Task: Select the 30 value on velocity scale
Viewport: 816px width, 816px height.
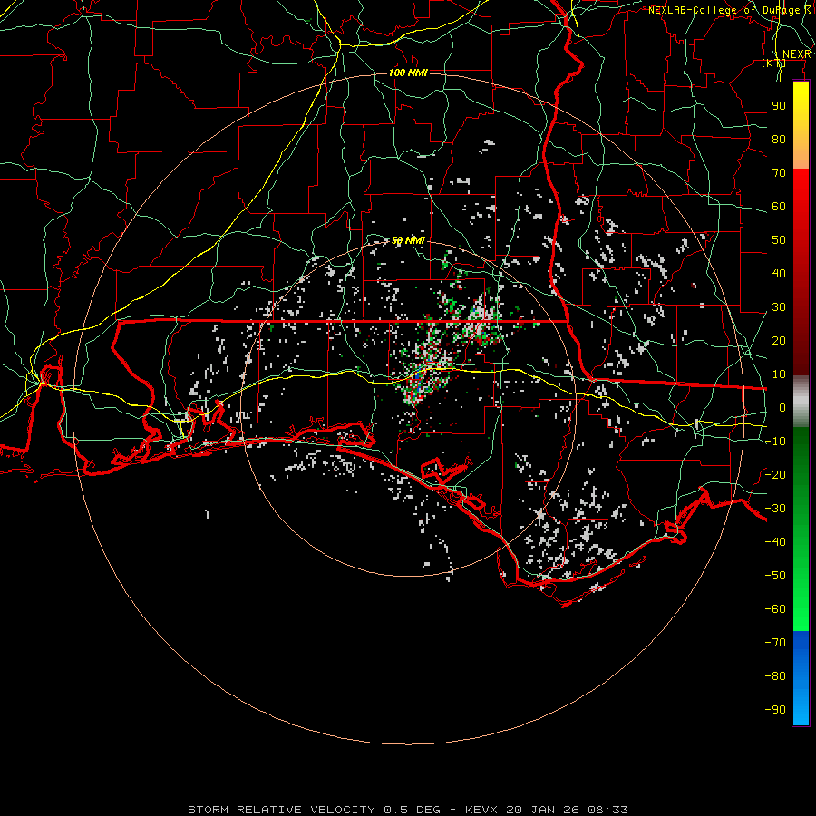Action: click(x=779, y=307)
